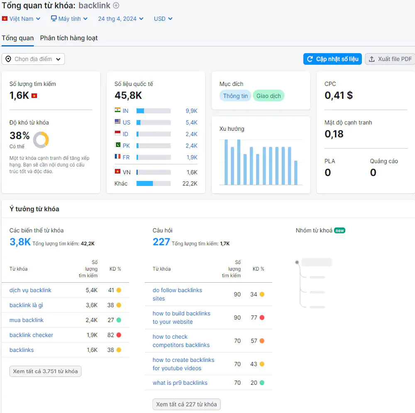Click the US flag icon in international data
Image resolution: width=415 pixels, height=413 pixels.
(117, 122)
